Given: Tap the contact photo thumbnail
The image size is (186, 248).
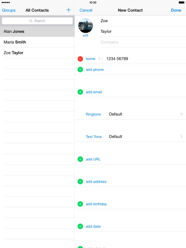Looking at the screenshot, I should [86, 26].
